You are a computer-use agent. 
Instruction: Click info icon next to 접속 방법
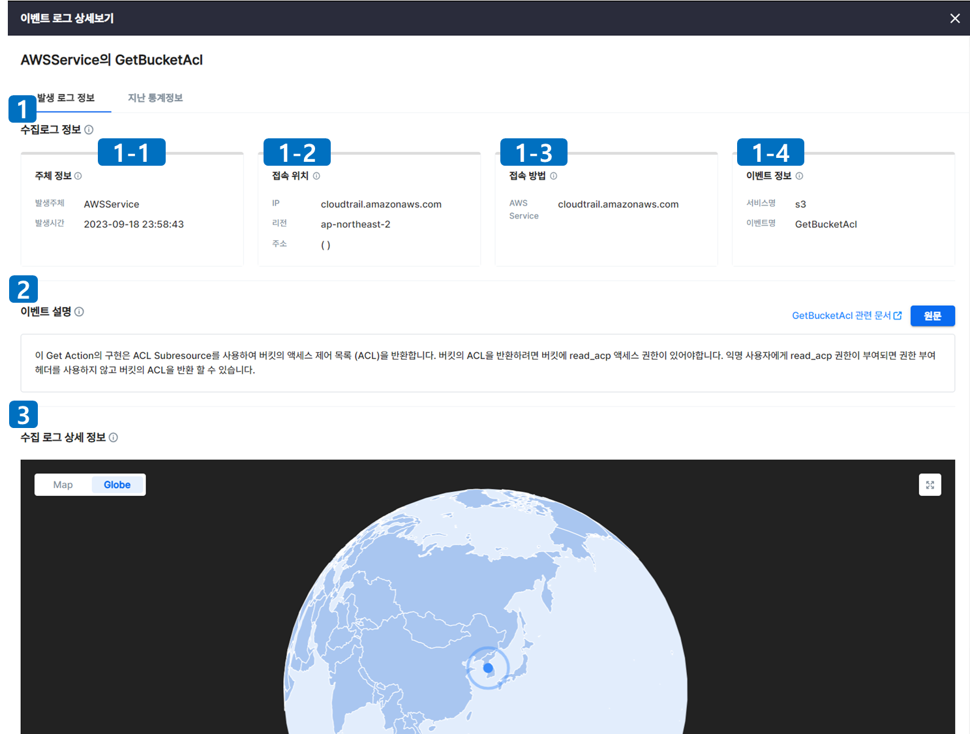(553, 176)
